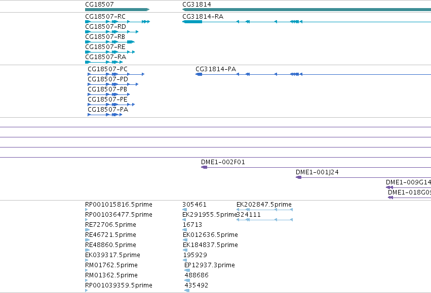The height and width of the screenshot is (293, 431).
Task: Open the RE48860.5prime EST entry
Action: (110, 245)
